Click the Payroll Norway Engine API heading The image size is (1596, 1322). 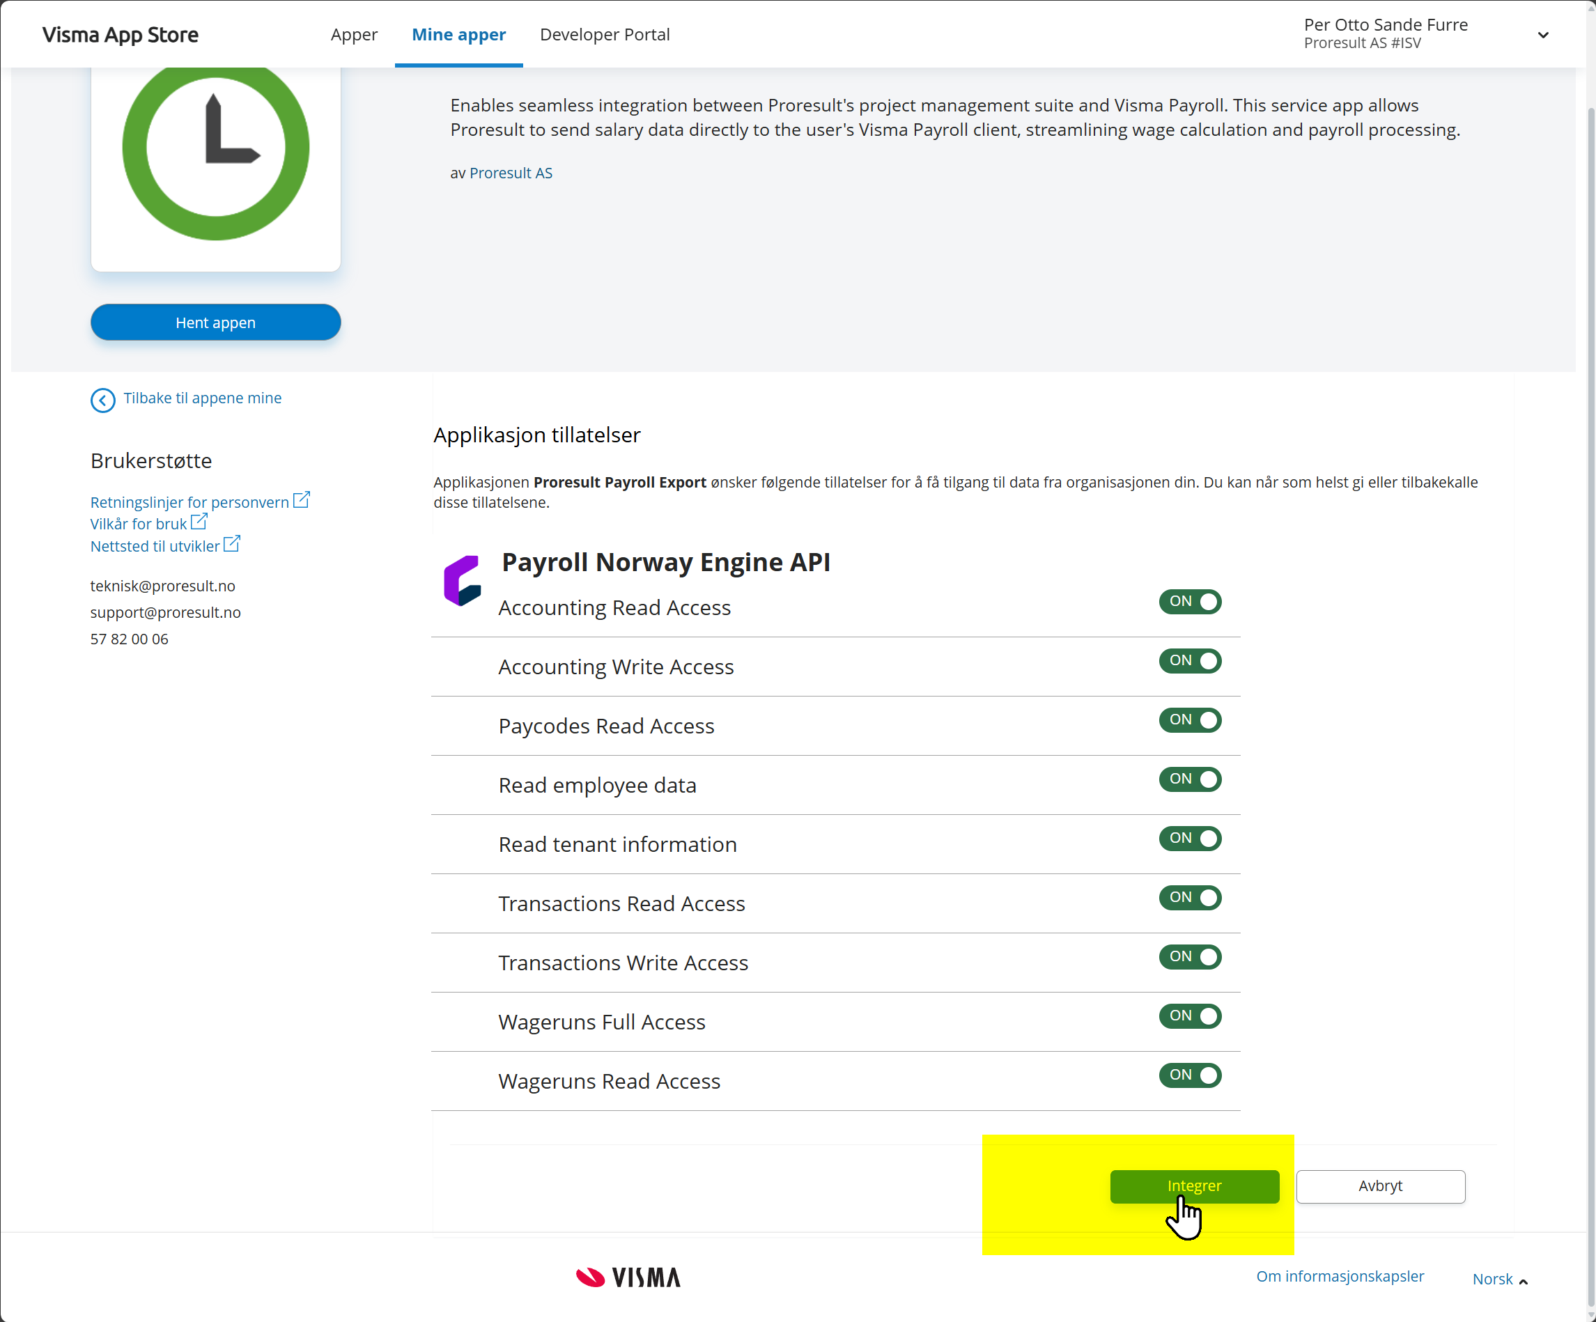(667, 562)
